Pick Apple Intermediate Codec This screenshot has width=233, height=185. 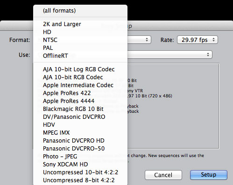(80, 85)
